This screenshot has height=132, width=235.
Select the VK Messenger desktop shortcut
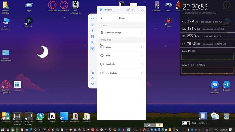pyautogui.click(x=215, y=87)
